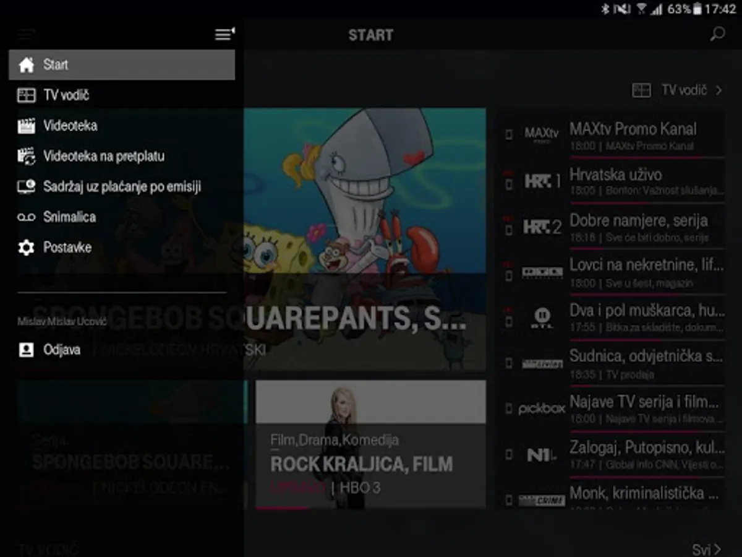
Task: Open TV vodič link at top right
Action: (684, 90)
